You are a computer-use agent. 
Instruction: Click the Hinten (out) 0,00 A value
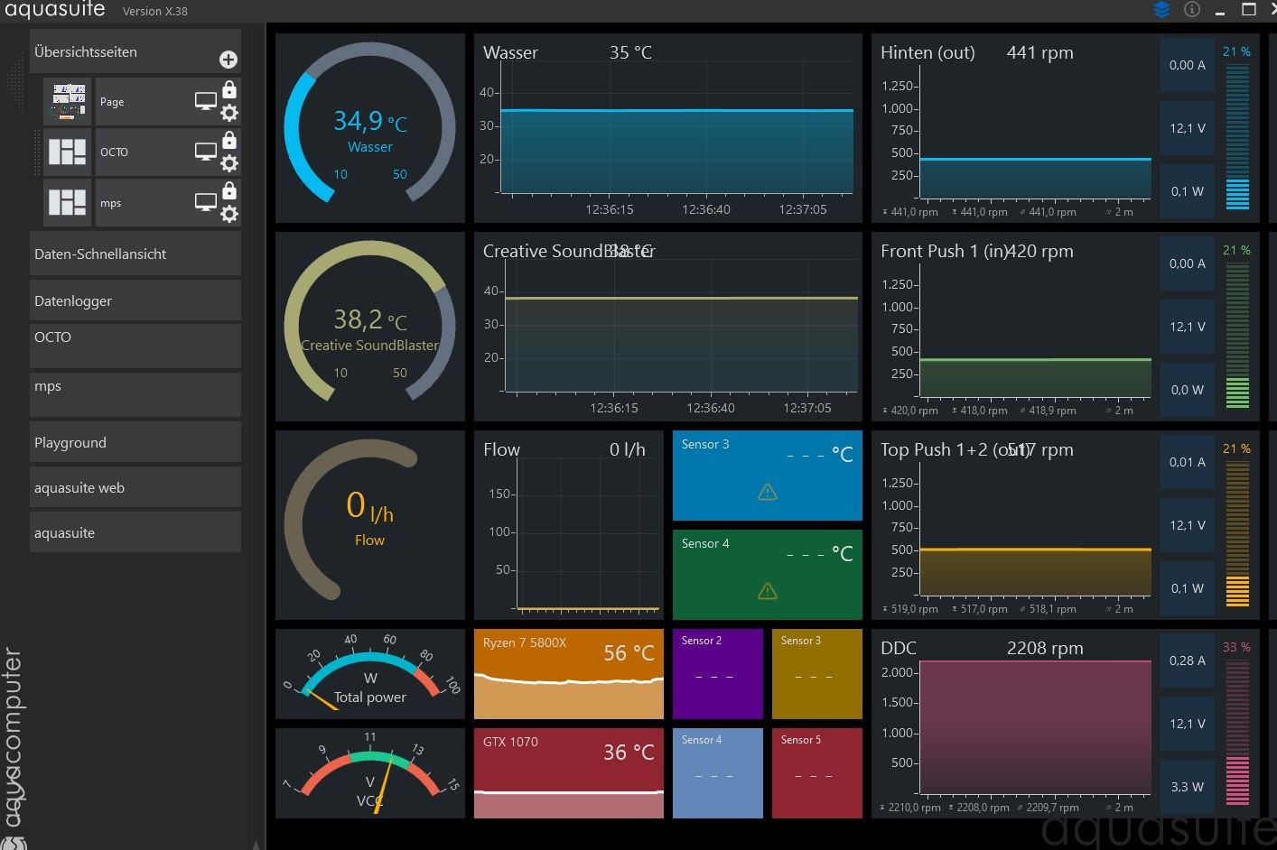[1187, 65]
